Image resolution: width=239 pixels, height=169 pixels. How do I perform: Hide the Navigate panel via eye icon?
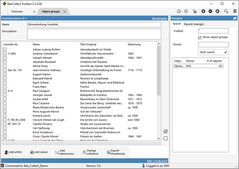(235, 18)
